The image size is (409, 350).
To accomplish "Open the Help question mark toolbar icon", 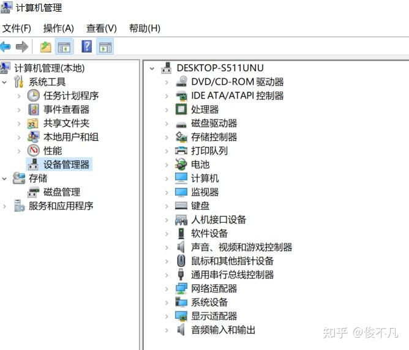I will point(86,47).
